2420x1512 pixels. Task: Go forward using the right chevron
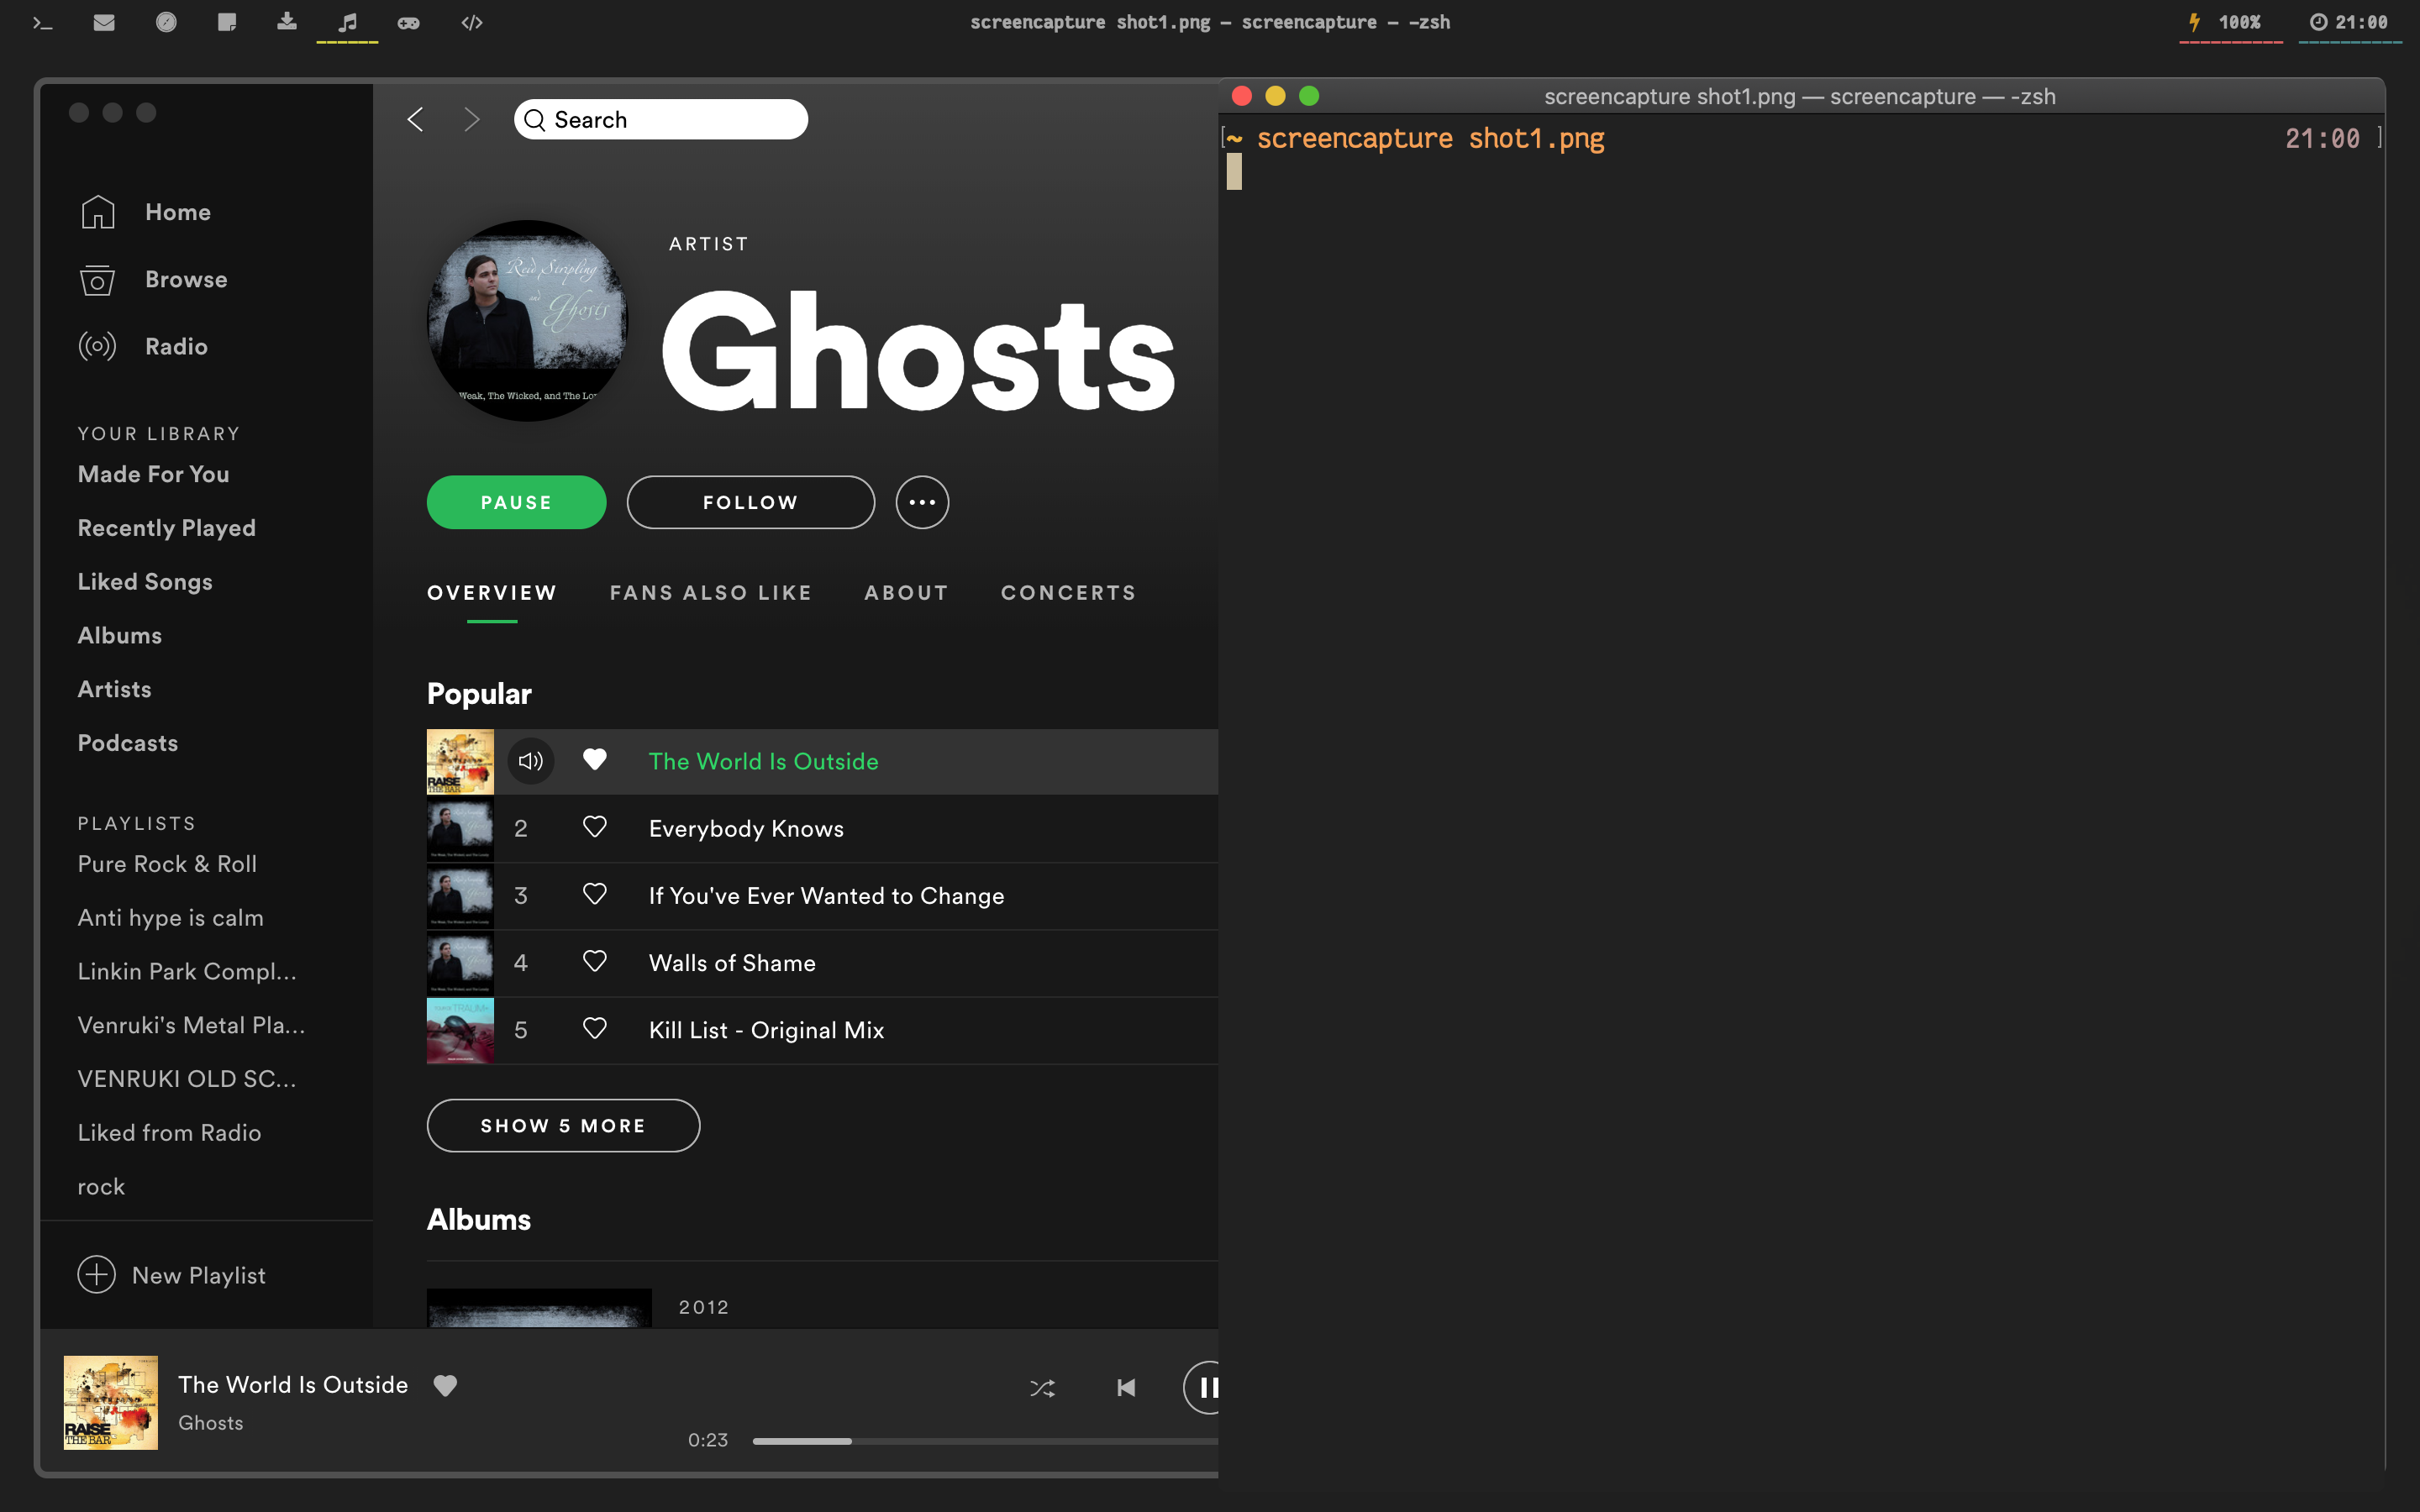tap(472, 120)
